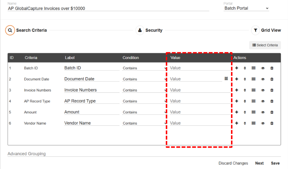Click reorder arrows icon in Amount row
The width and height of the screenshot is (288, 169).
245,112
